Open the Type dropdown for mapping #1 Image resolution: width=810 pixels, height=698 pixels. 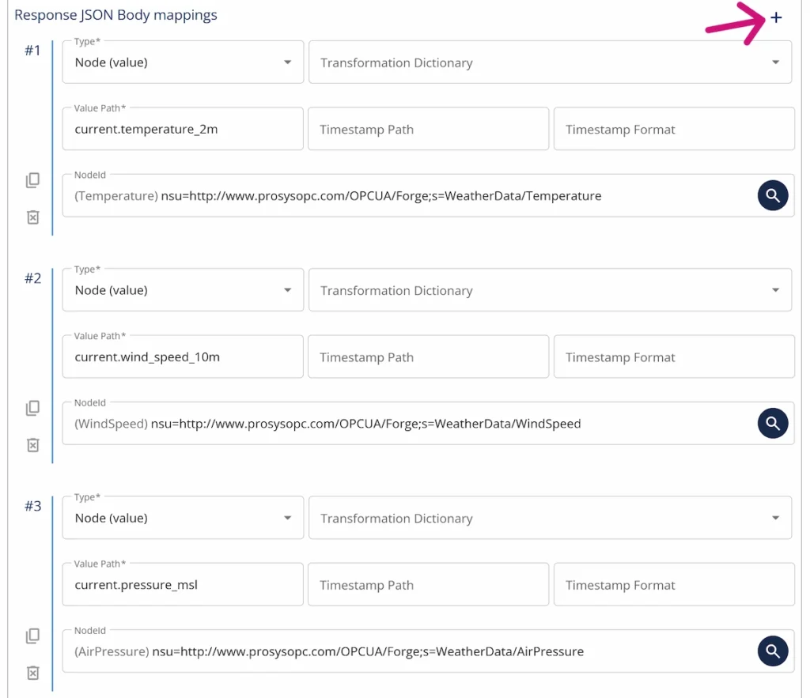[289, 62]
